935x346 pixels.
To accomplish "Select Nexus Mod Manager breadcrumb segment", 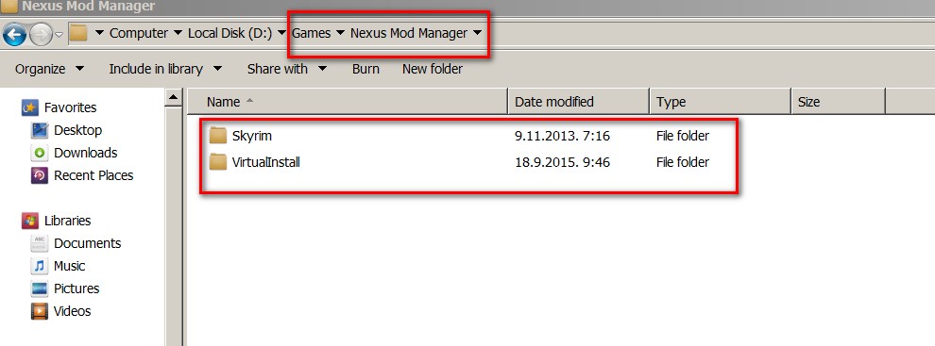I will click(408, 33).
